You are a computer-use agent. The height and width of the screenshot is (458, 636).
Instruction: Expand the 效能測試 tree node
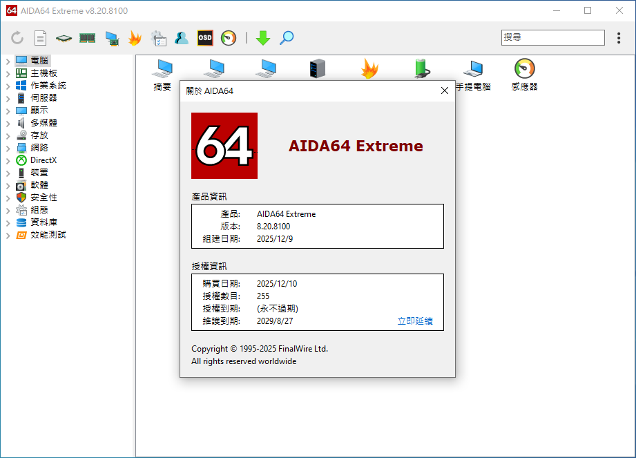(x=8, y=235)
